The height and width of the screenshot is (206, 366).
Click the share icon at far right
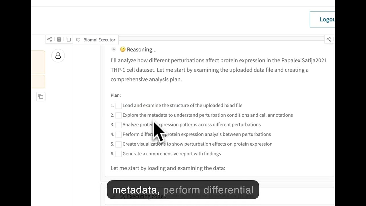[329, 39]
